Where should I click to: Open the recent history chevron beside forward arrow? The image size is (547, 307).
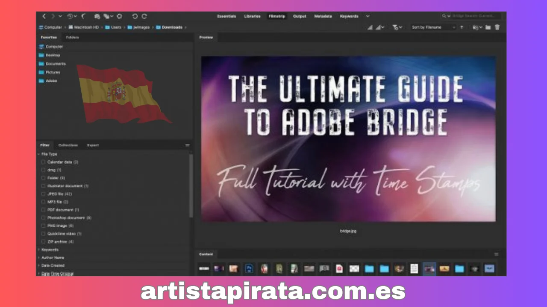pos(60,16)
